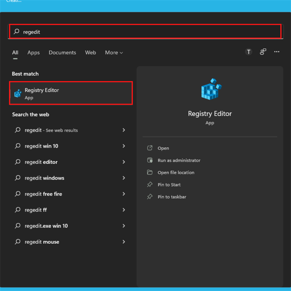This screenshot has height=291, width=291.
Task: Expand chevron for 'regedit free fire'
Action: click(124, 194)
